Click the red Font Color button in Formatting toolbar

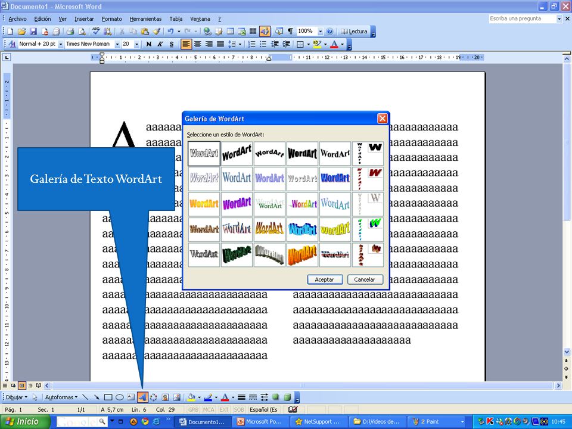pos(334,45)
